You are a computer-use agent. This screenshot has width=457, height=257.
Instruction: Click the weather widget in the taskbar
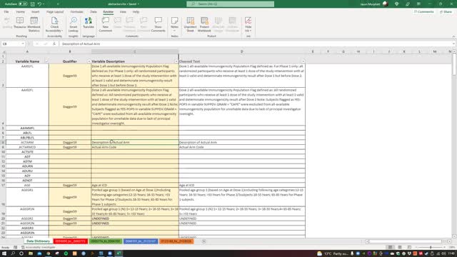point(333,253)
